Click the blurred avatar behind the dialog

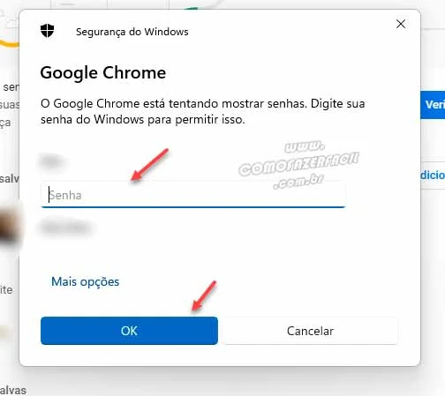click(10, 224)
